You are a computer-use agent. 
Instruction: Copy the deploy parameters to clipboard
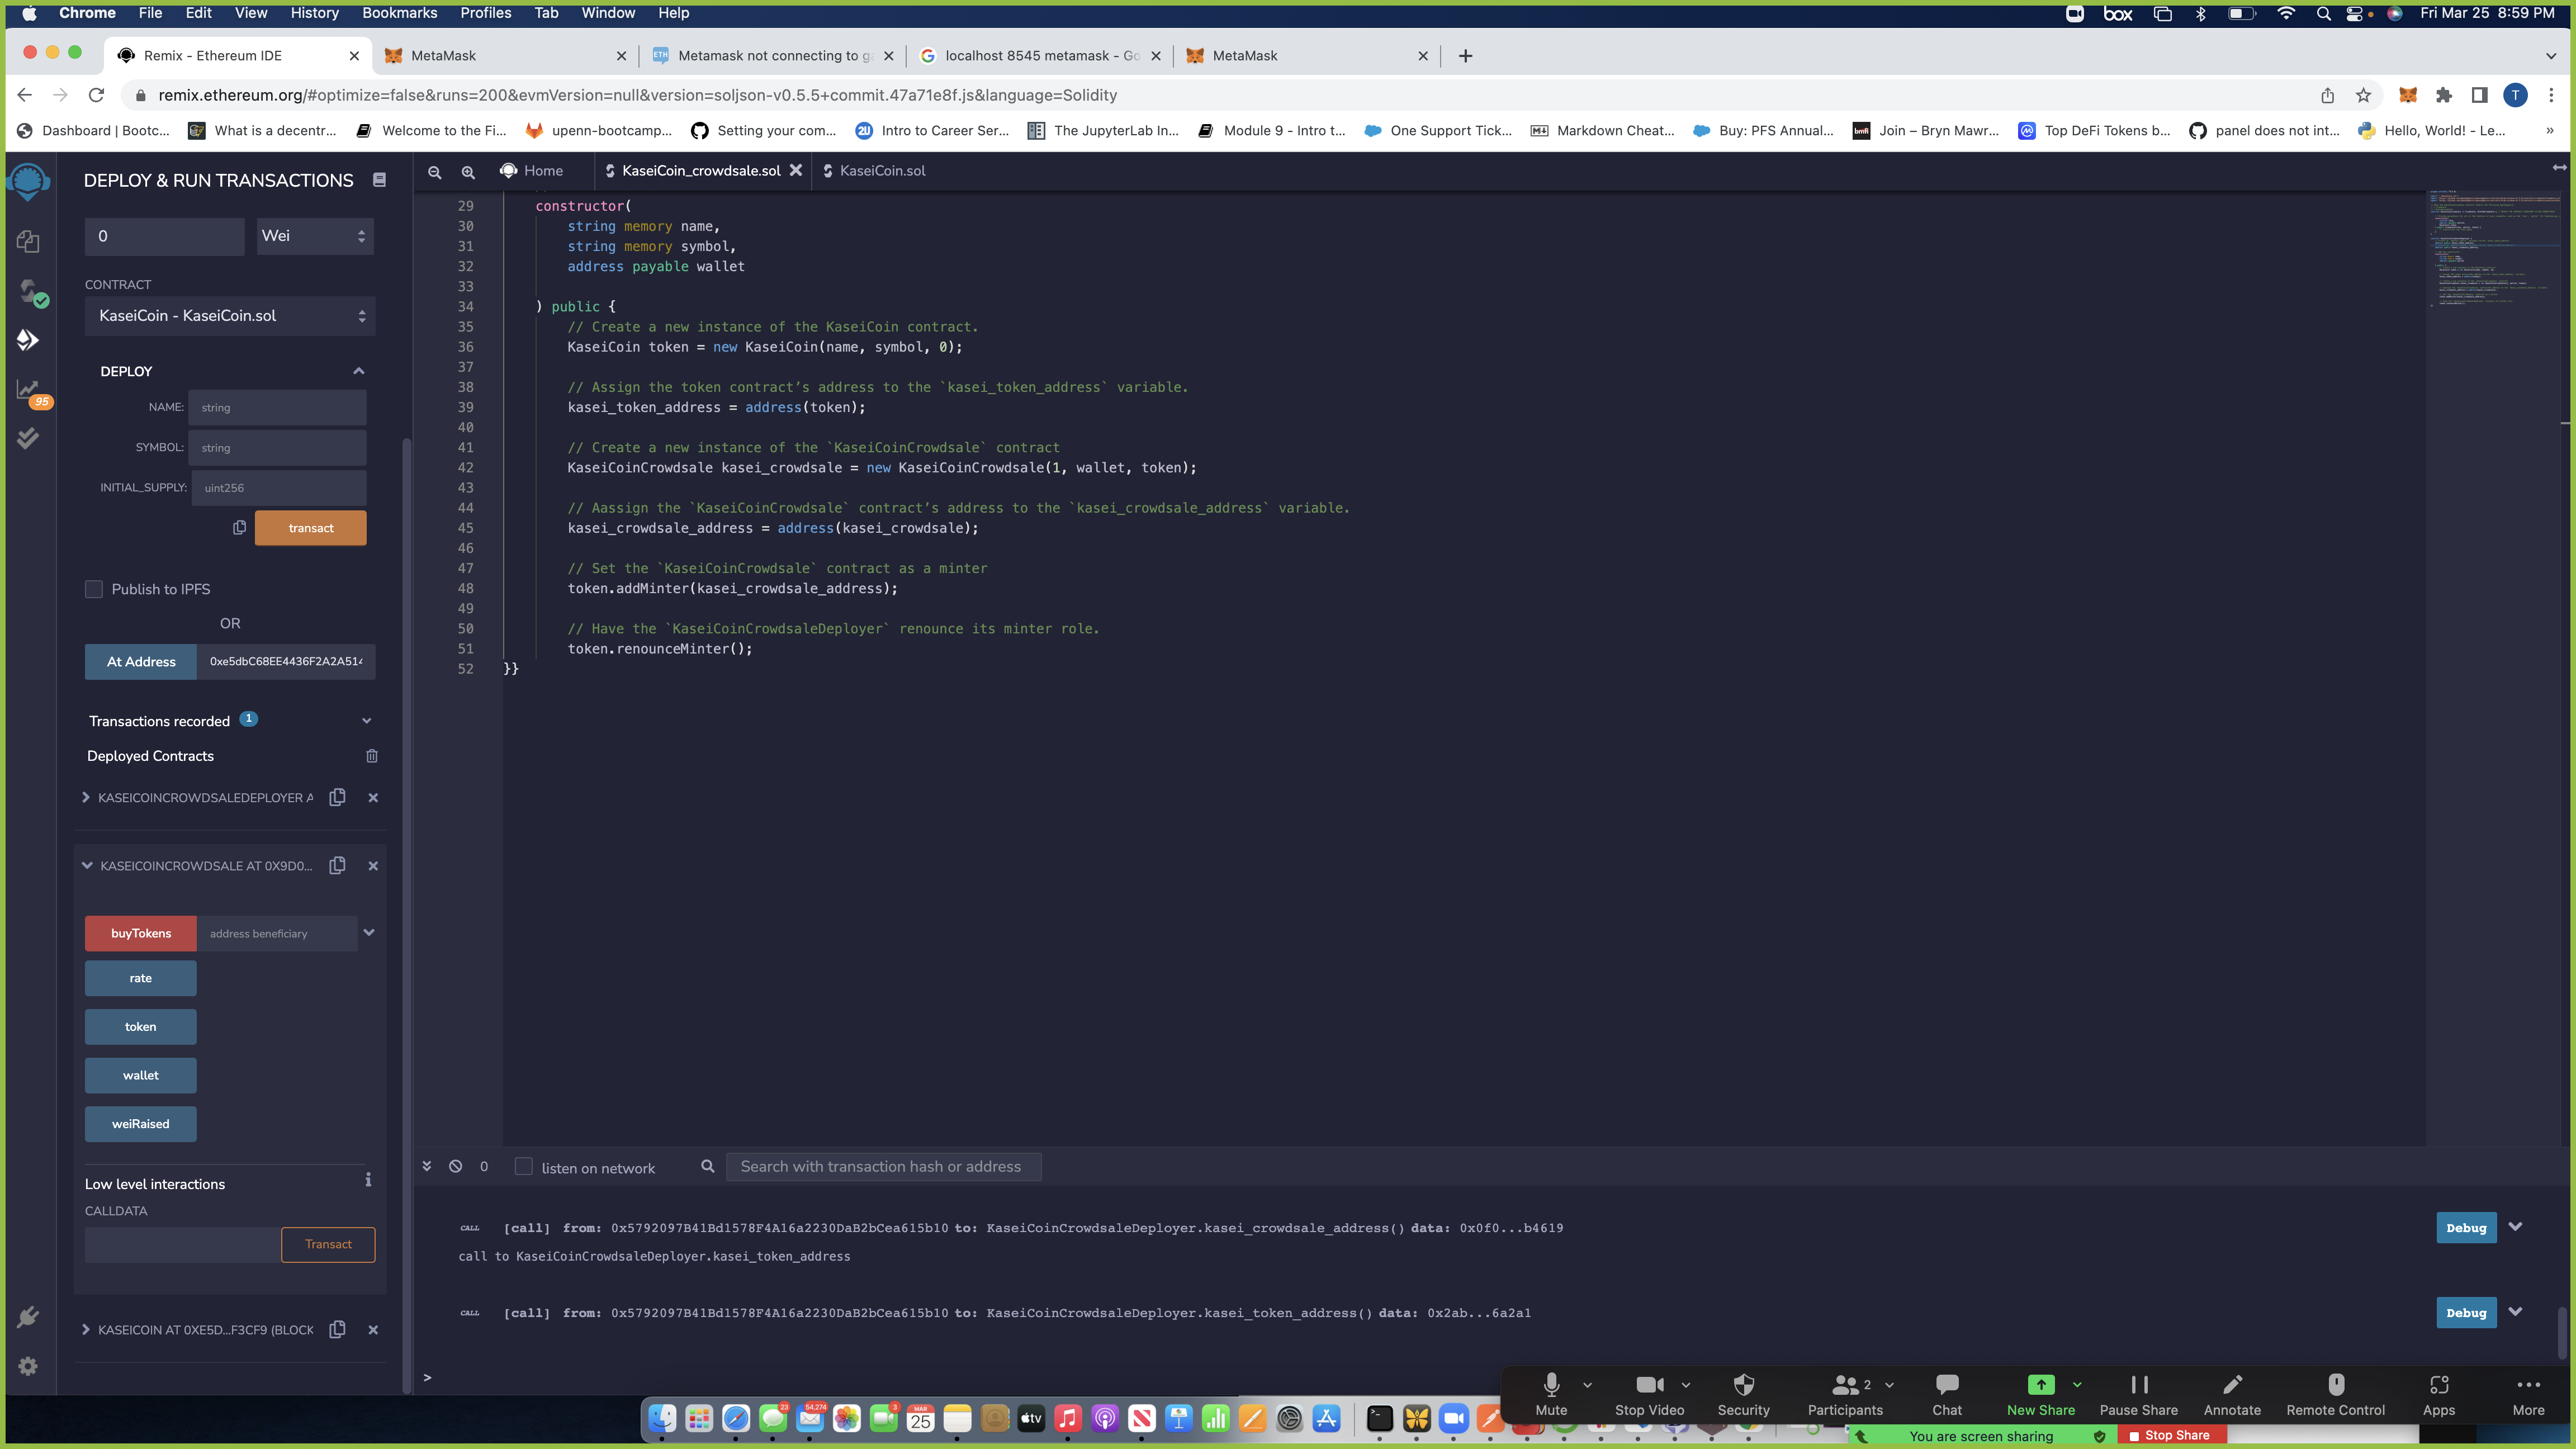coord(239,528)
